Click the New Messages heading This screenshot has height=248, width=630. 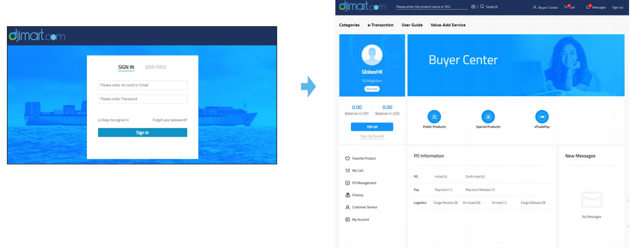point(580,156)
